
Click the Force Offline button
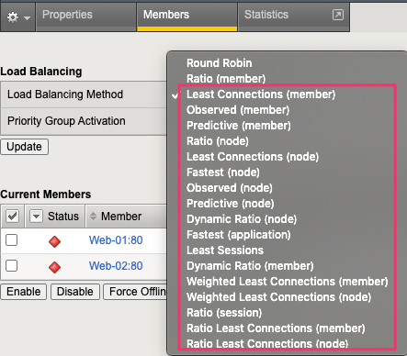[x=135, y=292]
